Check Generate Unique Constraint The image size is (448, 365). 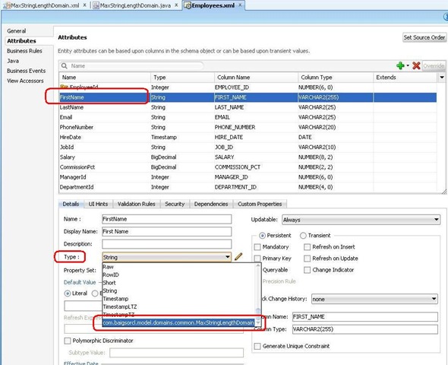[x=257, y=346]
